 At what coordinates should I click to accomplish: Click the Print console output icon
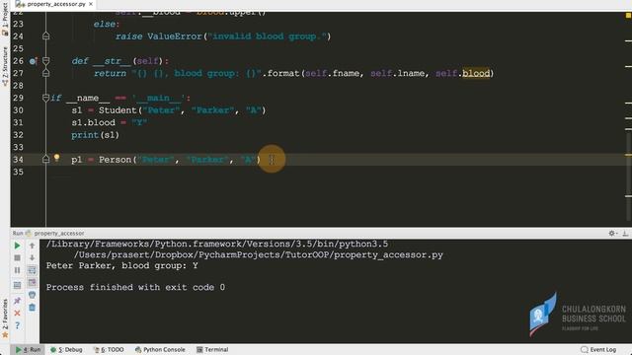click(x=32, y=295)
